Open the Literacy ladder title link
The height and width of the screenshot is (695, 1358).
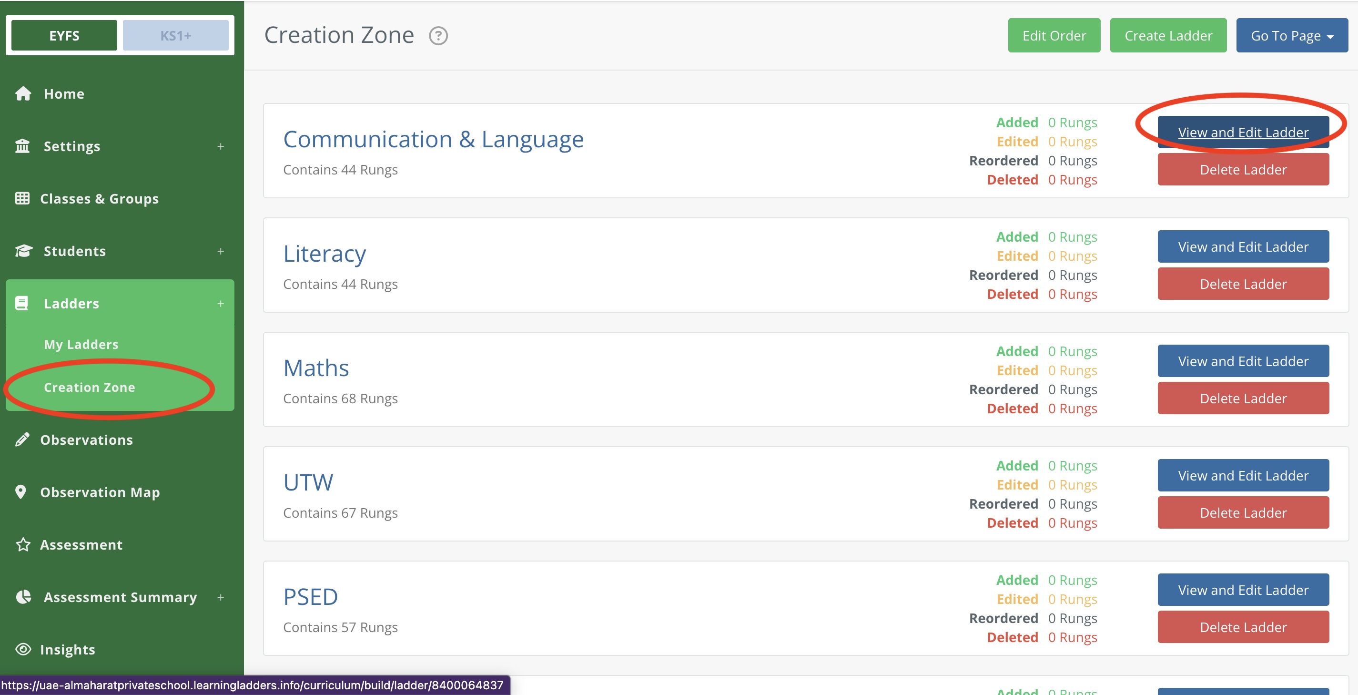pos(324,254)
